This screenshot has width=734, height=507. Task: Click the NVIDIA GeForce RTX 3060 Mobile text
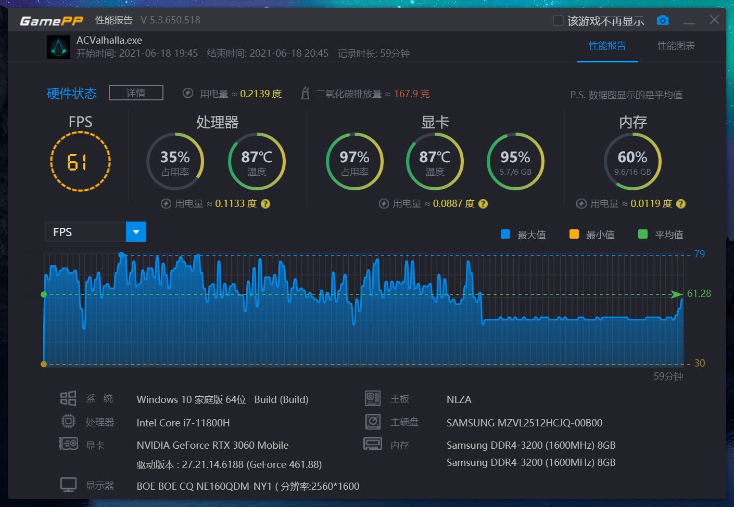[212, 445]
